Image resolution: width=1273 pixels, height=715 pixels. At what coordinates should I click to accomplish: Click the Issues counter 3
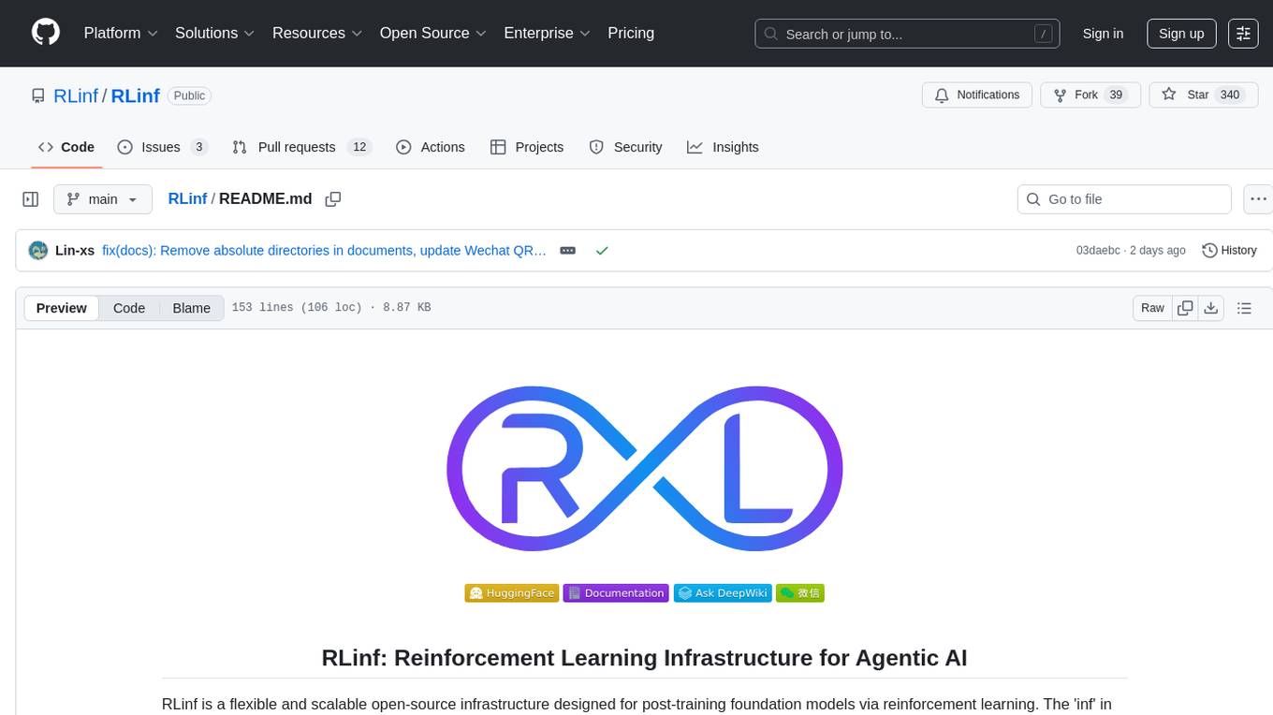coord(198,147)
